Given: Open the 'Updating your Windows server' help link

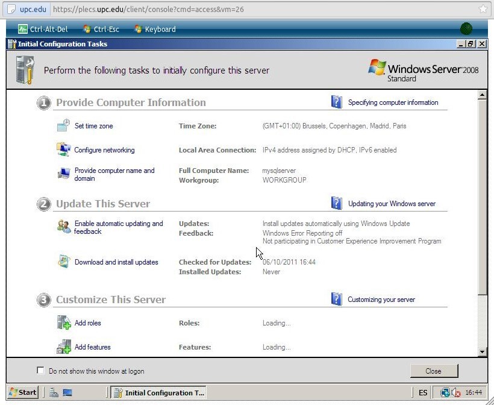Looking at the screenshot, I should click(x=392, y=204).
